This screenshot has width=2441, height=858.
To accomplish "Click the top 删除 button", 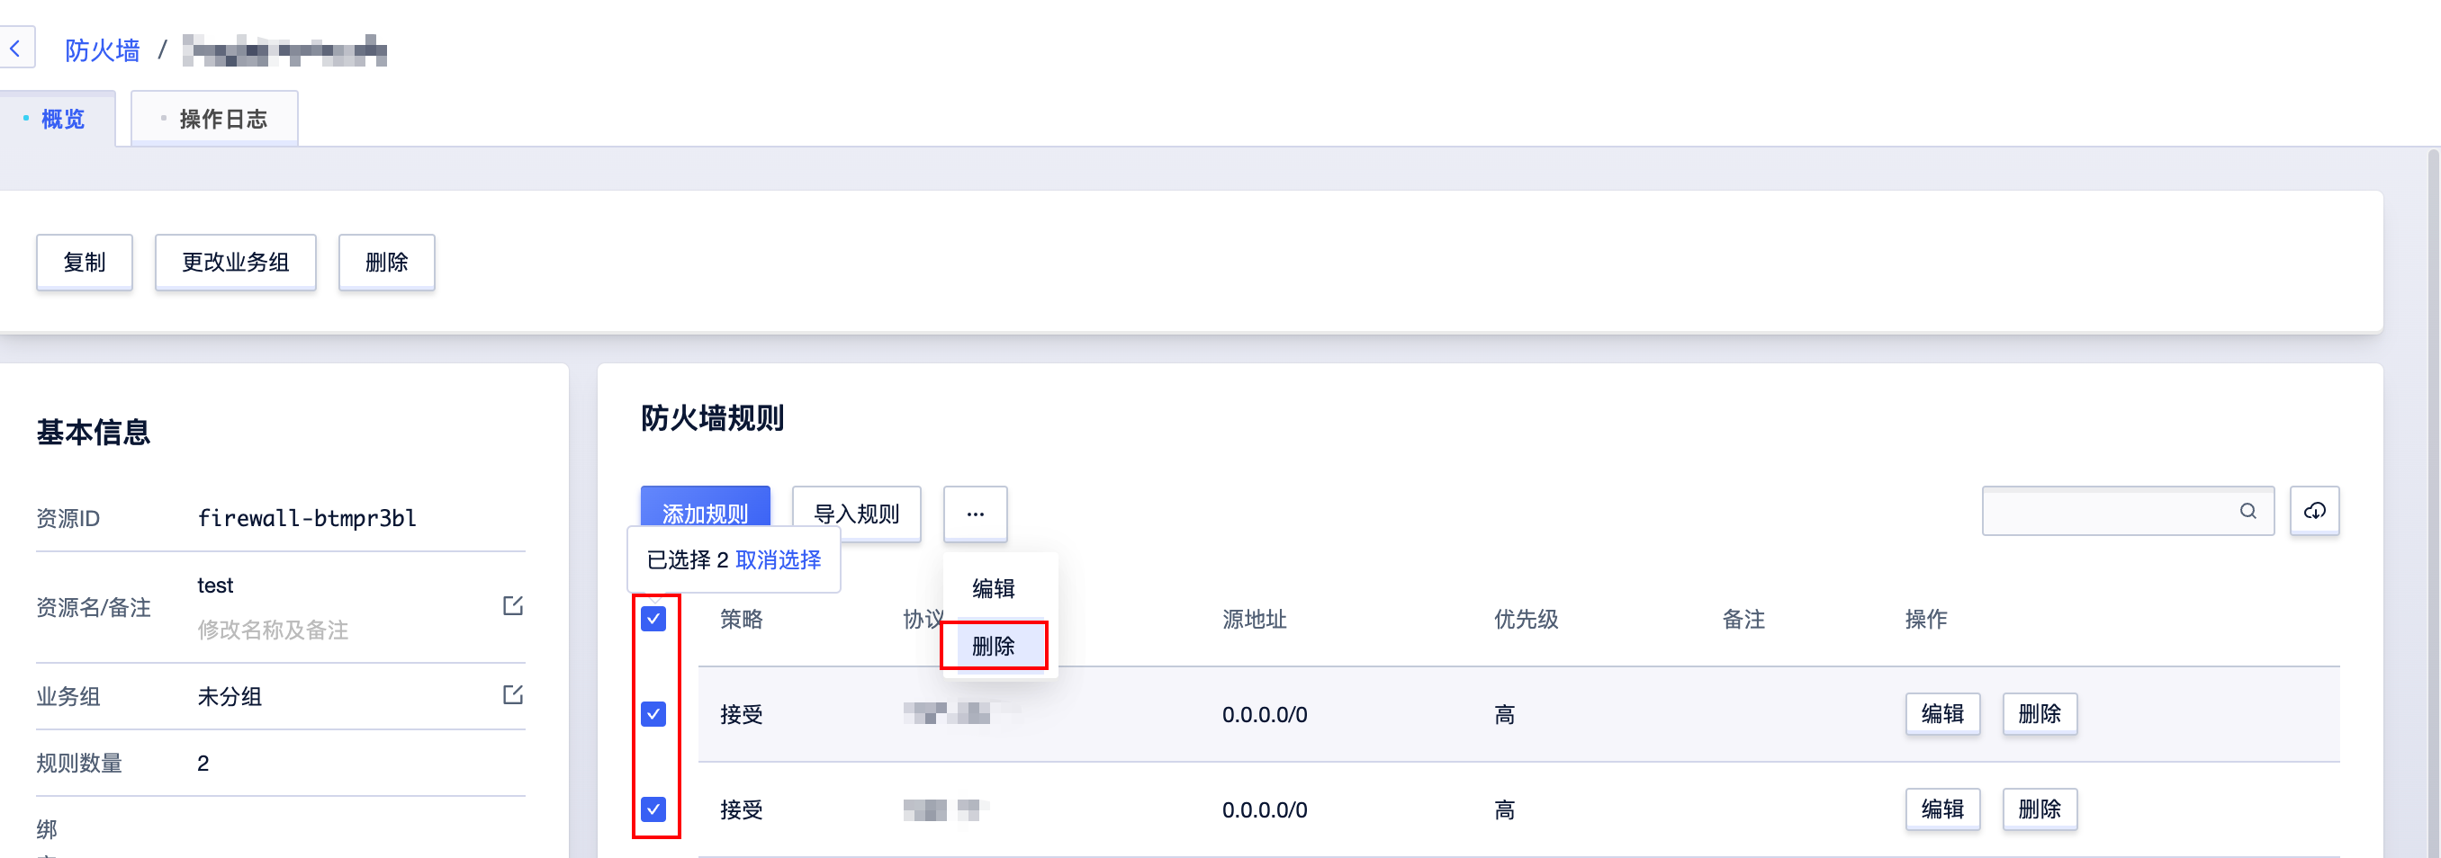I will [387, 263].
